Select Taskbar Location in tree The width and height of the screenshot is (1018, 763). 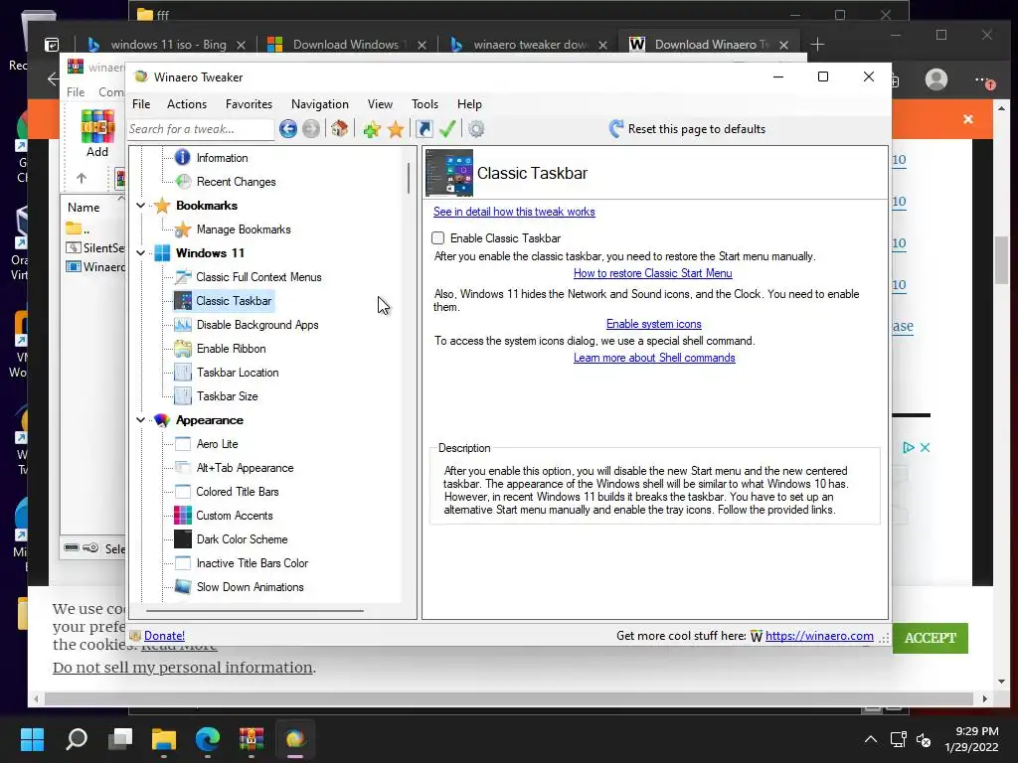tap(238, 373)
